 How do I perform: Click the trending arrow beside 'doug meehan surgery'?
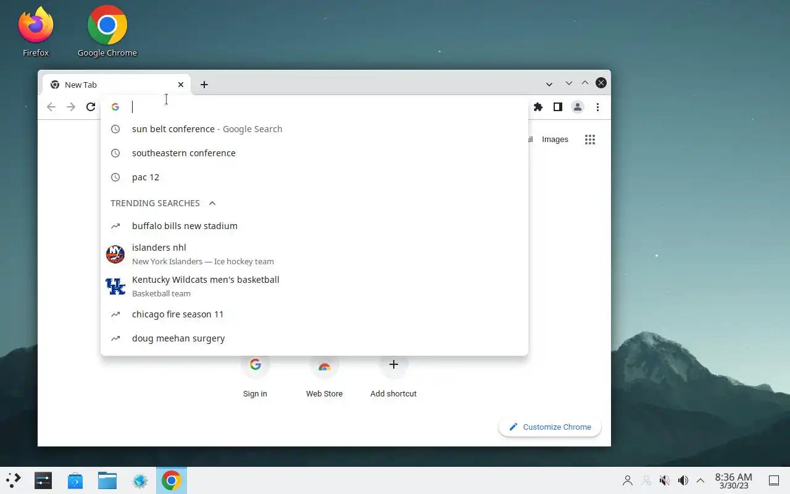pyautogui.click(x=115, y=338)
